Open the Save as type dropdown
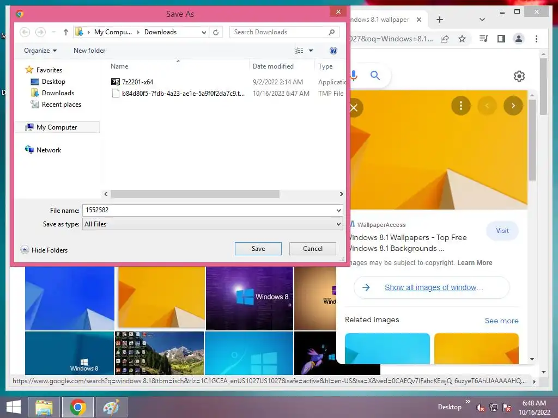Image resolution: width=558 pixels, height=418 pixels. pyautogui.click(x=338, y=224)
